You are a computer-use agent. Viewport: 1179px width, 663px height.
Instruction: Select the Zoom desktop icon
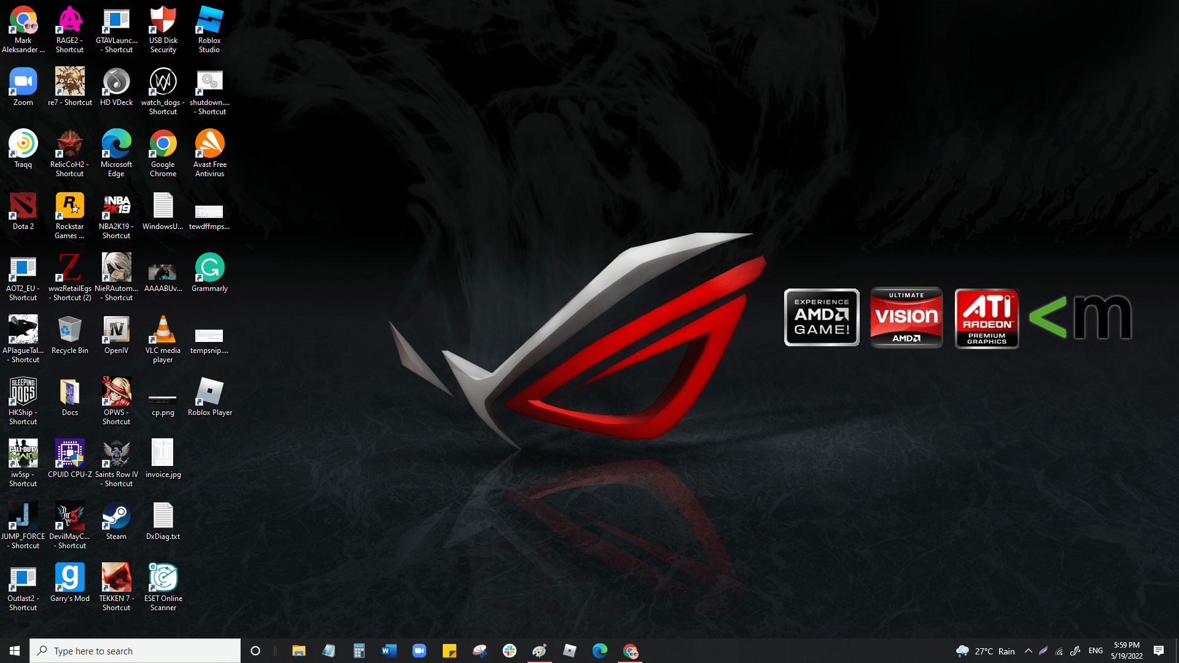pyautogui.click(x=23, y=87)
